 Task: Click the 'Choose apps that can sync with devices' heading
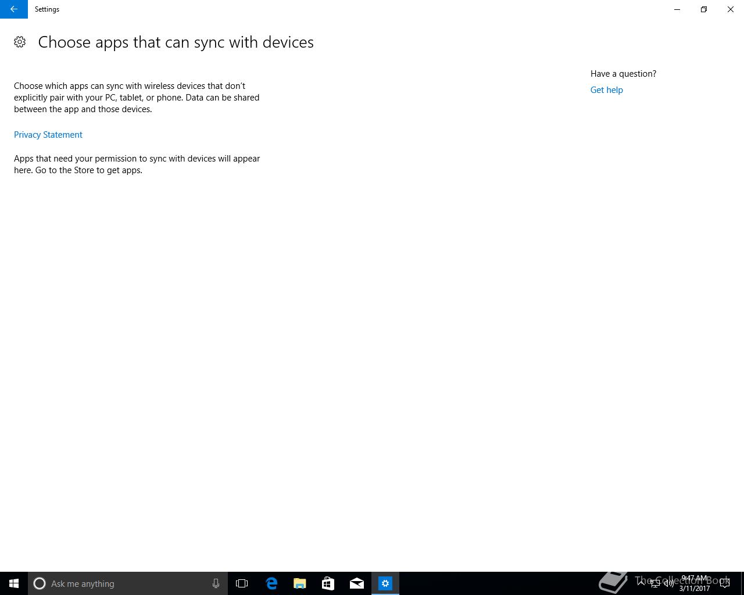[x=176, y=42]
